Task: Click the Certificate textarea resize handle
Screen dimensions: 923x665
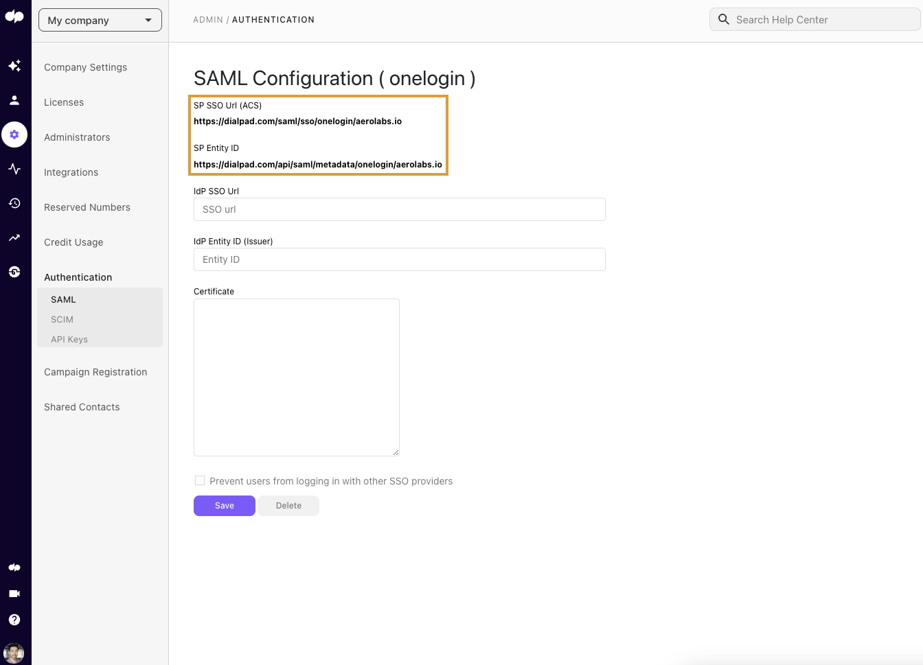Action: point(396,452)
